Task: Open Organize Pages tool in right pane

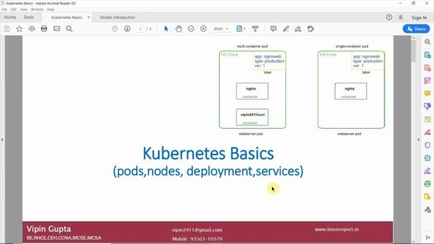Action: coord(427,119)
